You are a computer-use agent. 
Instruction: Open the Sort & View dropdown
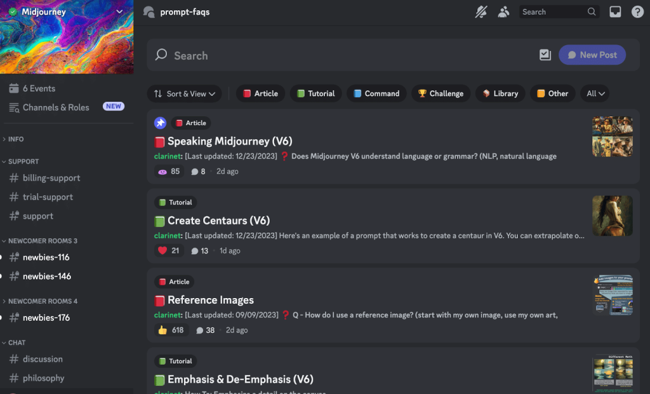pos(184,93)
